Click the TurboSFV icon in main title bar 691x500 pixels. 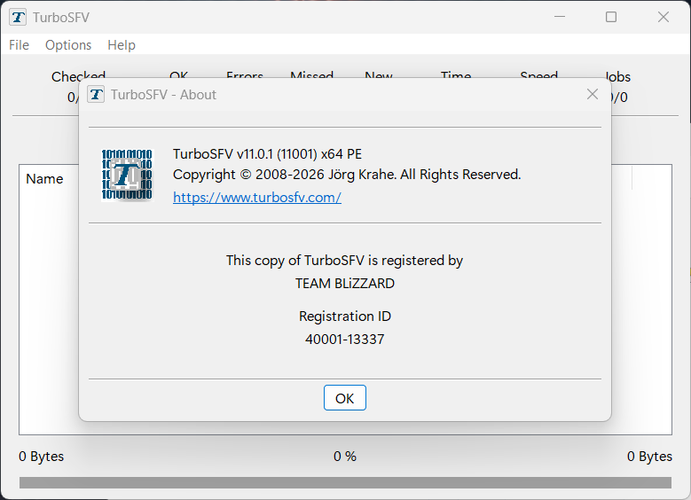point(18,17)
